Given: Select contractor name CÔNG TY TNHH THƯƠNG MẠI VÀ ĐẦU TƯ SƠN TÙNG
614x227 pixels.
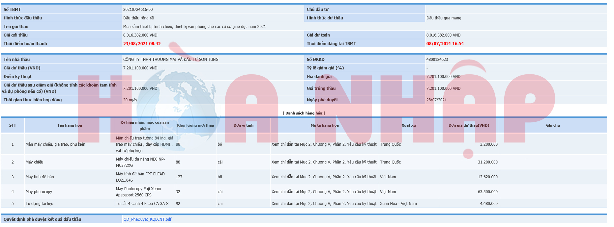Looking at the screenshot, I should [x=171, y=60].
